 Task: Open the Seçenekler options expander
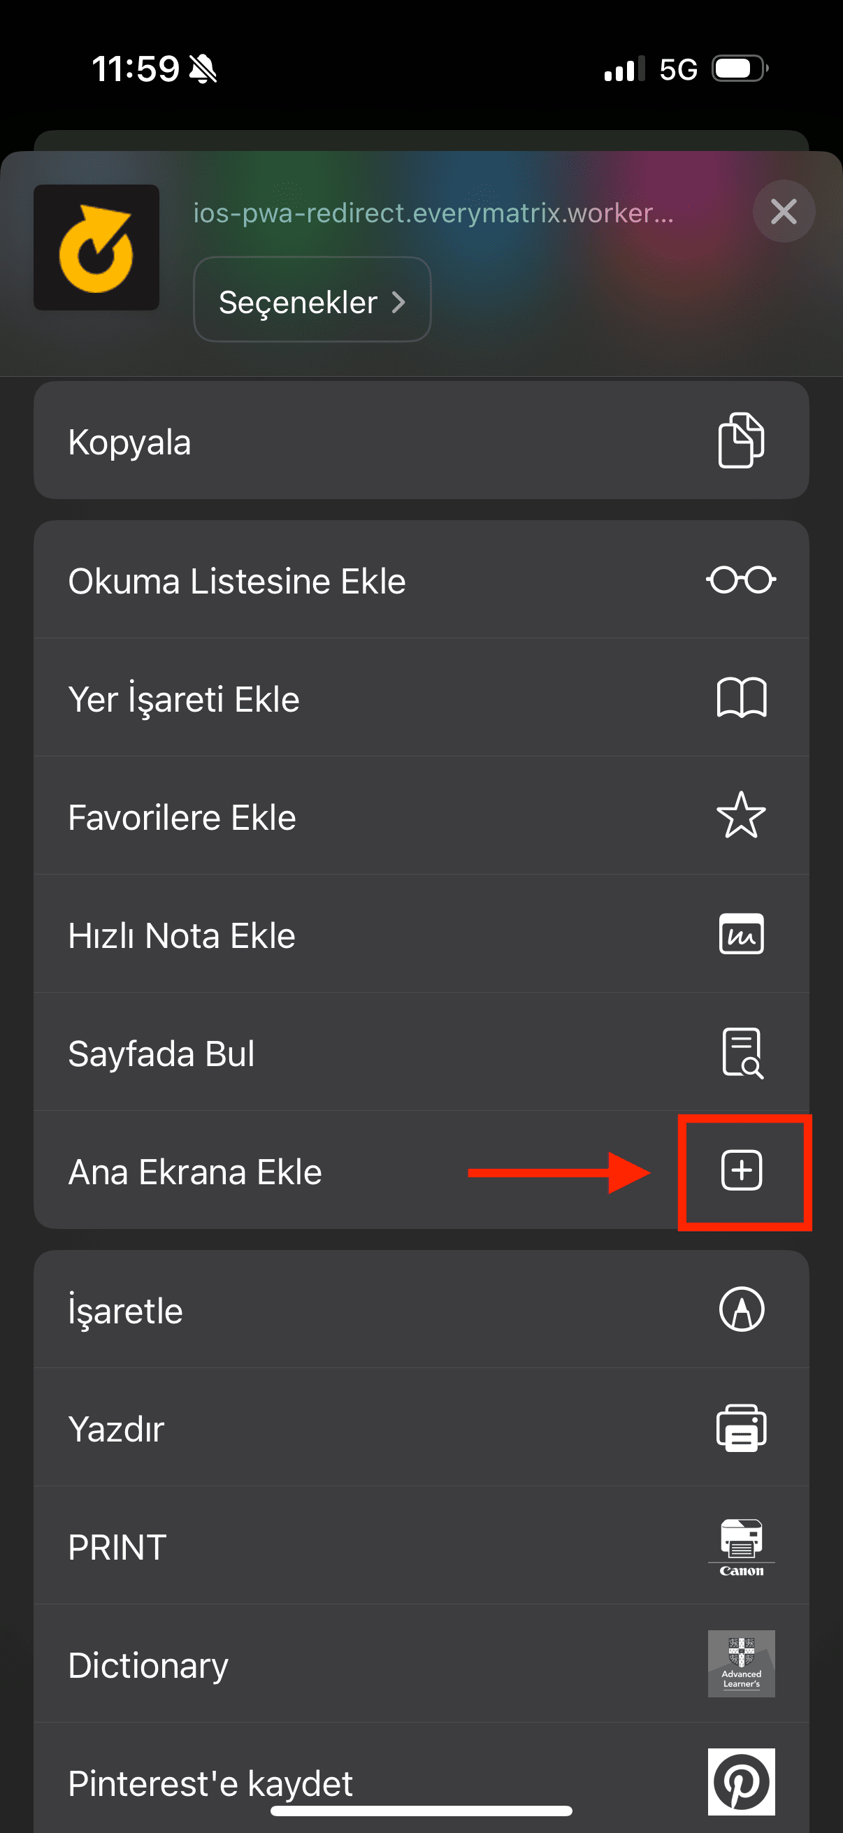coord(311,301)
